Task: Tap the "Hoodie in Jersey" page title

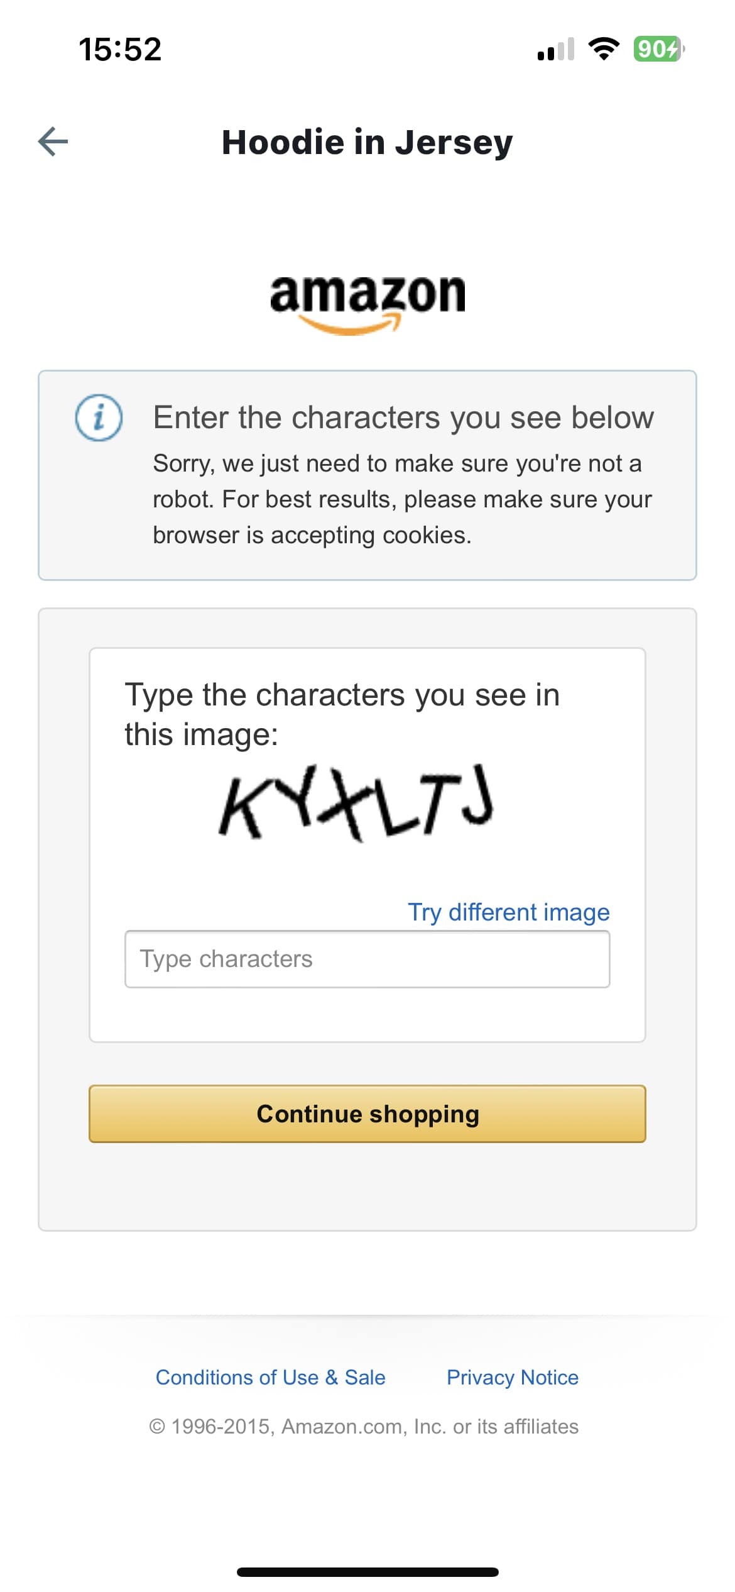Action: pyautogui.click(x=367, y=142)
